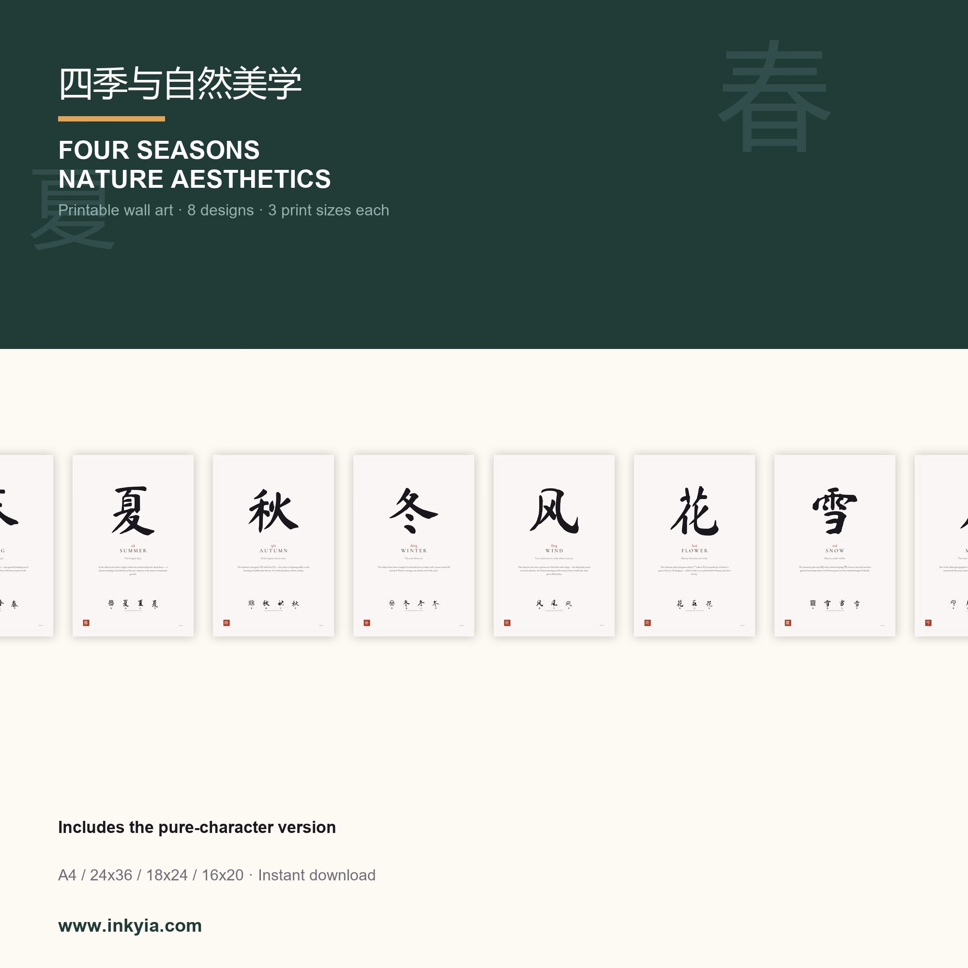This screenshot has width=968, height=968.
Task: Select the large 冬 calligraphy character
Action: click(414, 511)
